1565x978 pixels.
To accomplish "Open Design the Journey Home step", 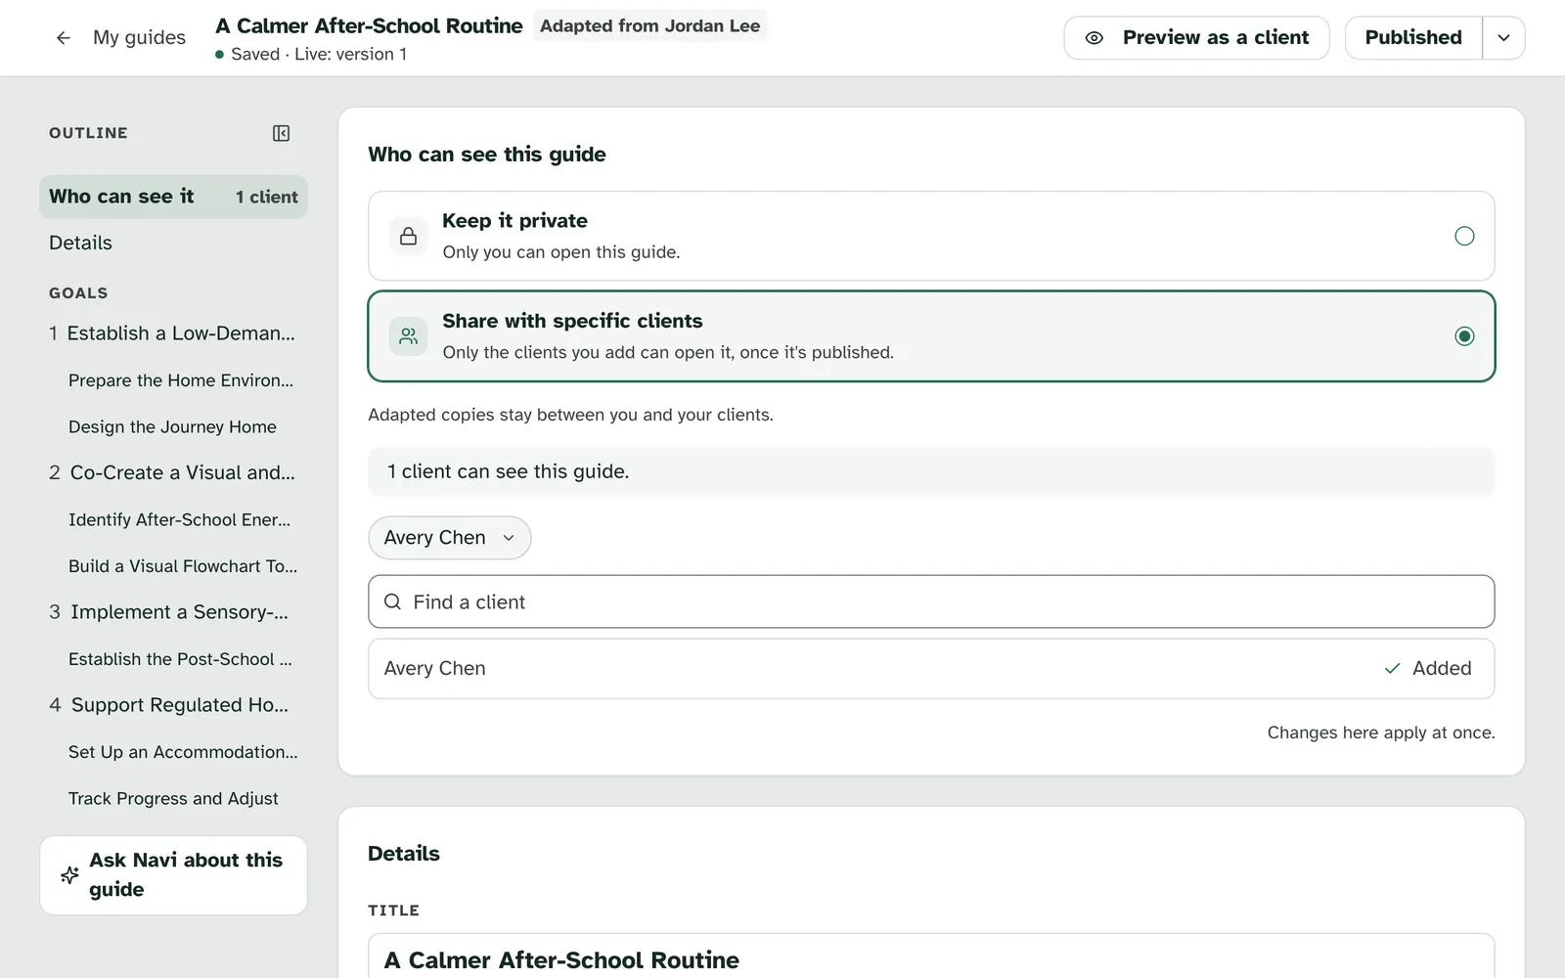I will [x=172, y=426].
